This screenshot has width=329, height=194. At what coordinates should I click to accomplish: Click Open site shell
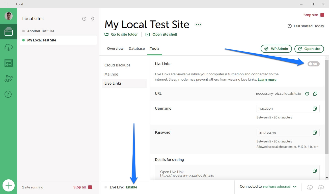(x=161, y=34)
